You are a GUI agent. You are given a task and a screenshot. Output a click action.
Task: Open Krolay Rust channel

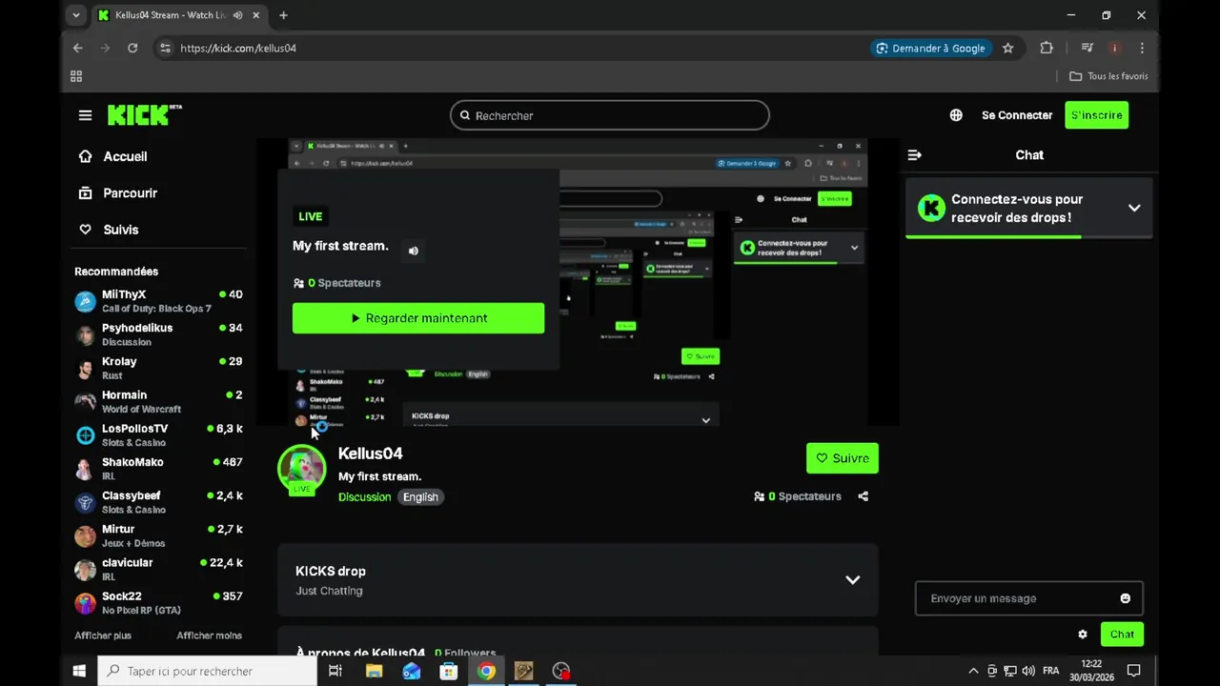(159, 368)
